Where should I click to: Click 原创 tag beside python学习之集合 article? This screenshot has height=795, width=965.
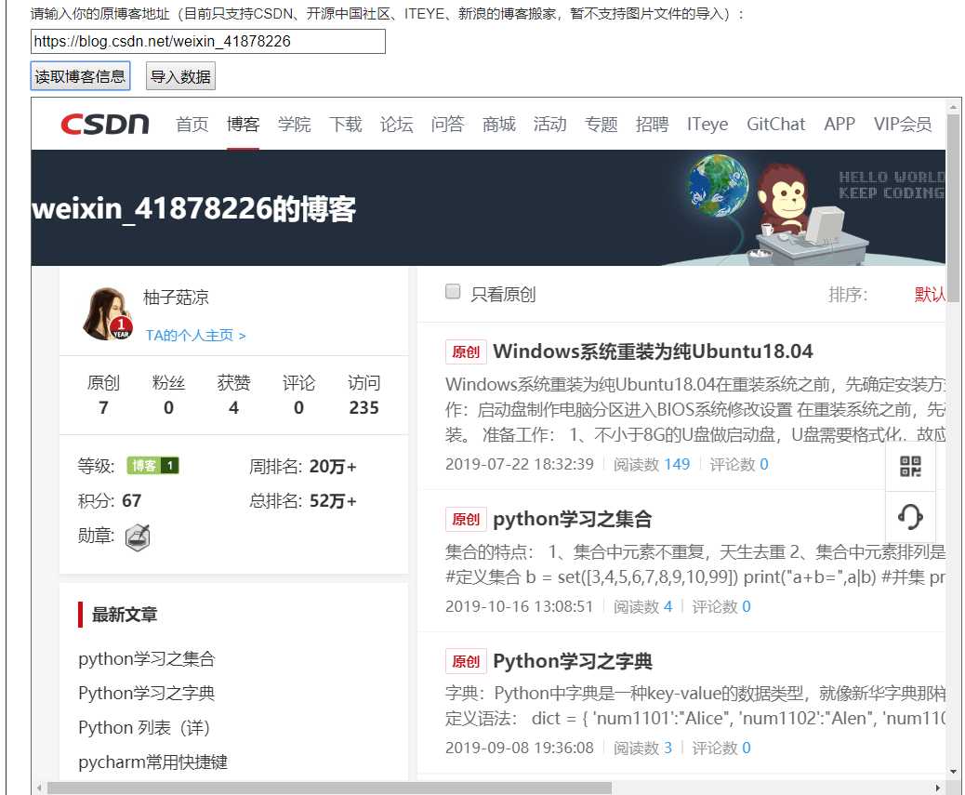click(x=466, y=520)
